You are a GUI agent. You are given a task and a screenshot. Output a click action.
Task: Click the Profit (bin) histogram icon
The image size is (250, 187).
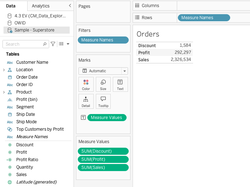pyautogui.click(x=10, y=100)
